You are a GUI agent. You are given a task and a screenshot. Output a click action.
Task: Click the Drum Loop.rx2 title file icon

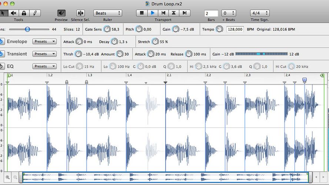pyautogui.click(x=148, y=4)
